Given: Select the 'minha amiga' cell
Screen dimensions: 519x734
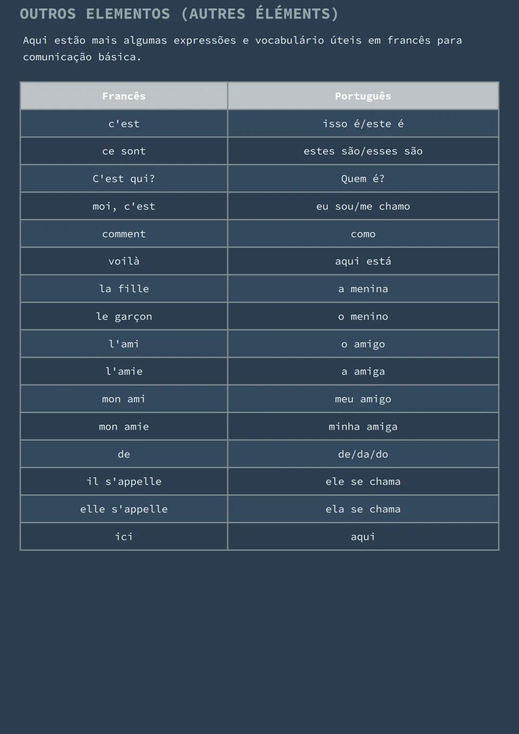Looking at the screenshot, I should coord(363,427).
